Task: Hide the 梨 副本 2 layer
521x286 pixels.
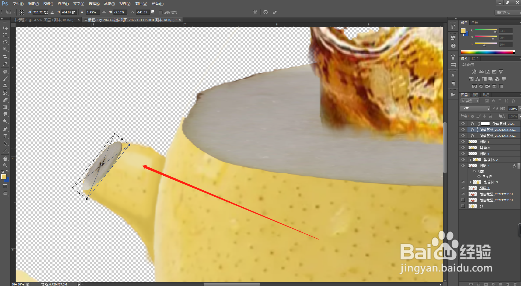Action: (x=463, y=160)
